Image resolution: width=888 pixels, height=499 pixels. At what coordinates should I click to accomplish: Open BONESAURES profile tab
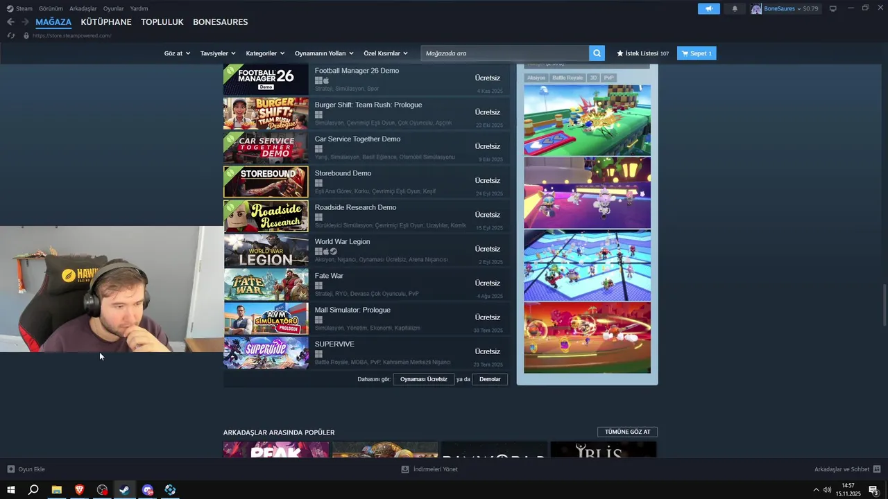220,22
